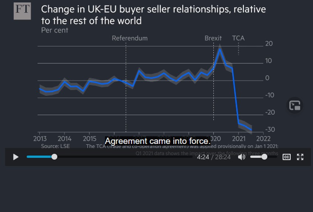Click the TCA annotation label

tap(238, 38)
